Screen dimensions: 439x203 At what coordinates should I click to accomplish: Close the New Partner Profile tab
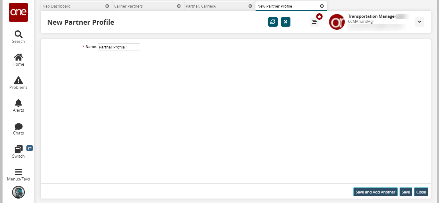[x=322, y=6]
